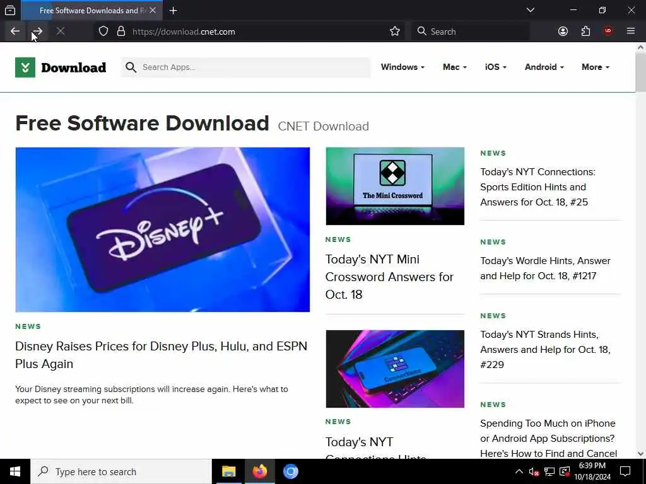The height and width of the screenshot is (484, 646).
Task: Open NYT Connections Sports Edition Hints link
Action: [537, 187]
